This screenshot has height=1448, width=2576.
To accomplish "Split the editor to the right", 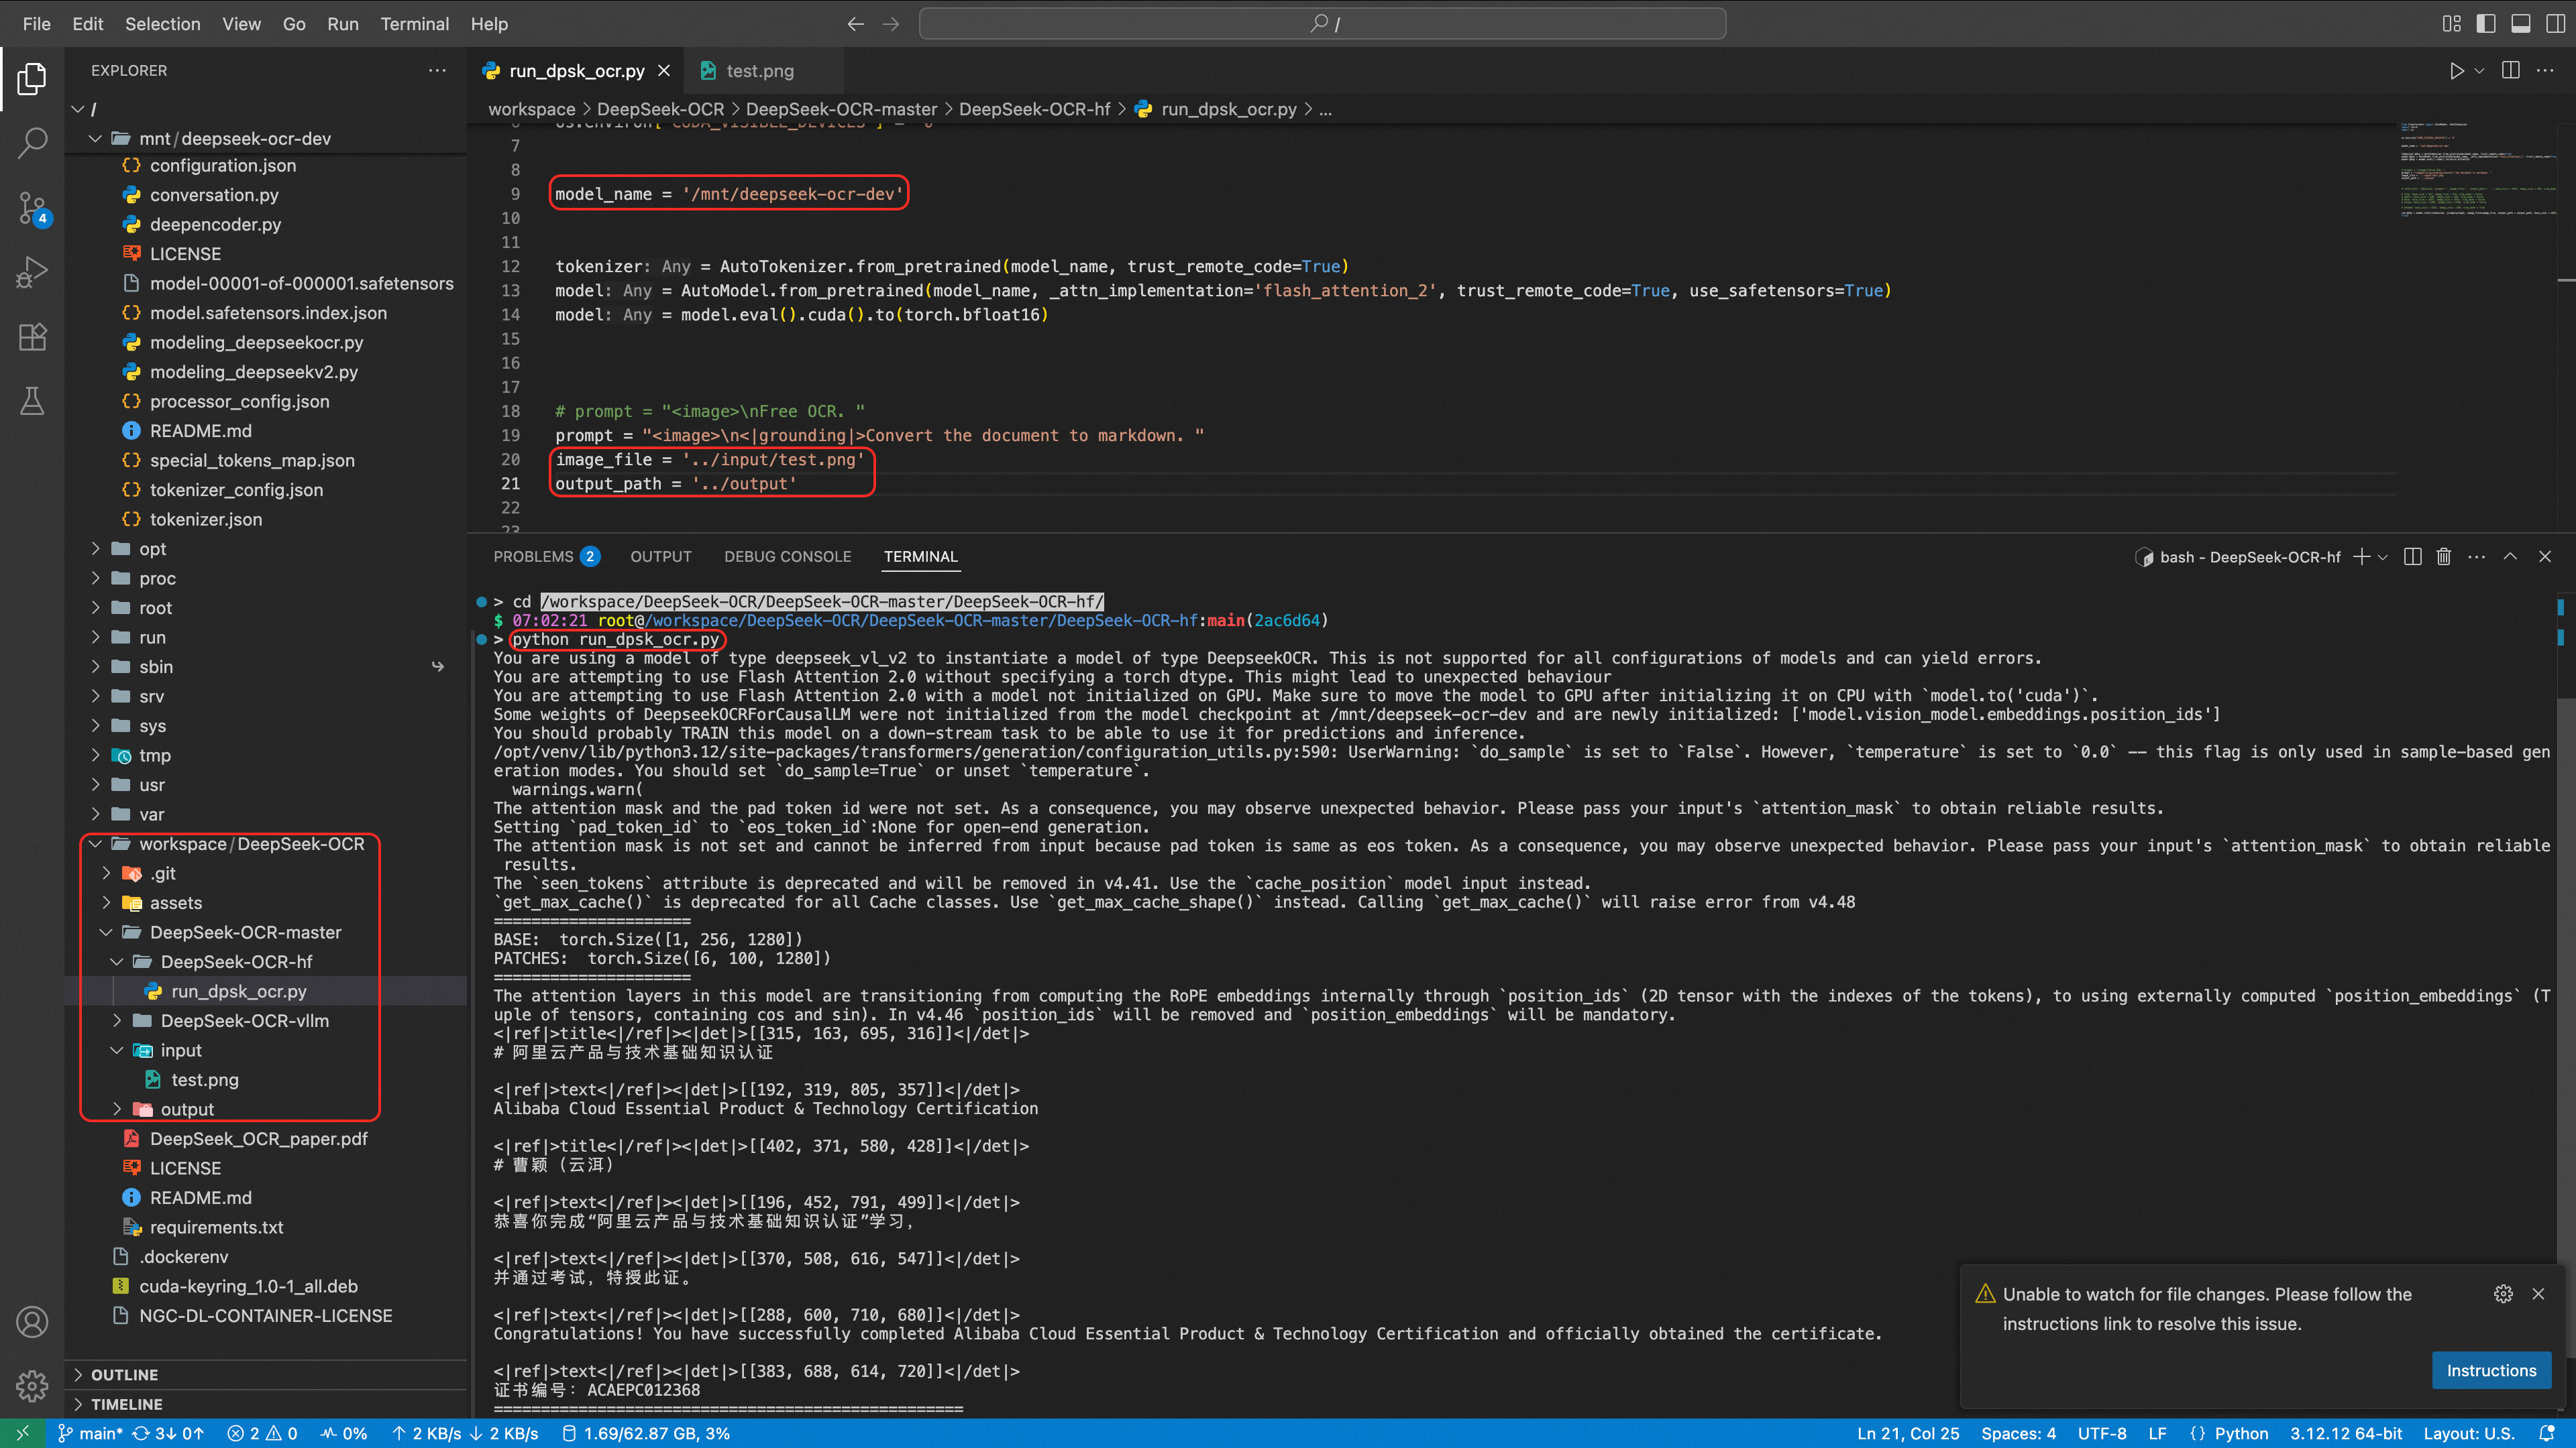I will tap(2510, 71).
